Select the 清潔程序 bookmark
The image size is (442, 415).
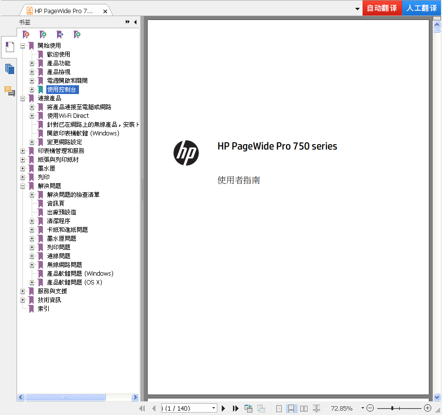tap(58, 221)
